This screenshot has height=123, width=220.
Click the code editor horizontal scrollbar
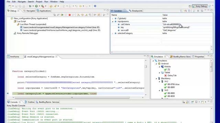[x=72, y=97]
